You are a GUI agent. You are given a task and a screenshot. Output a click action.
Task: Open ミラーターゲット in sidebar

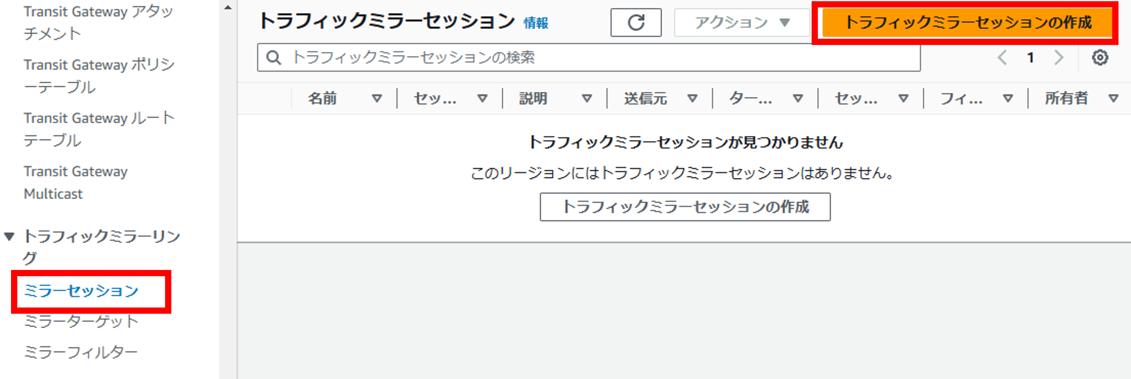81,321
